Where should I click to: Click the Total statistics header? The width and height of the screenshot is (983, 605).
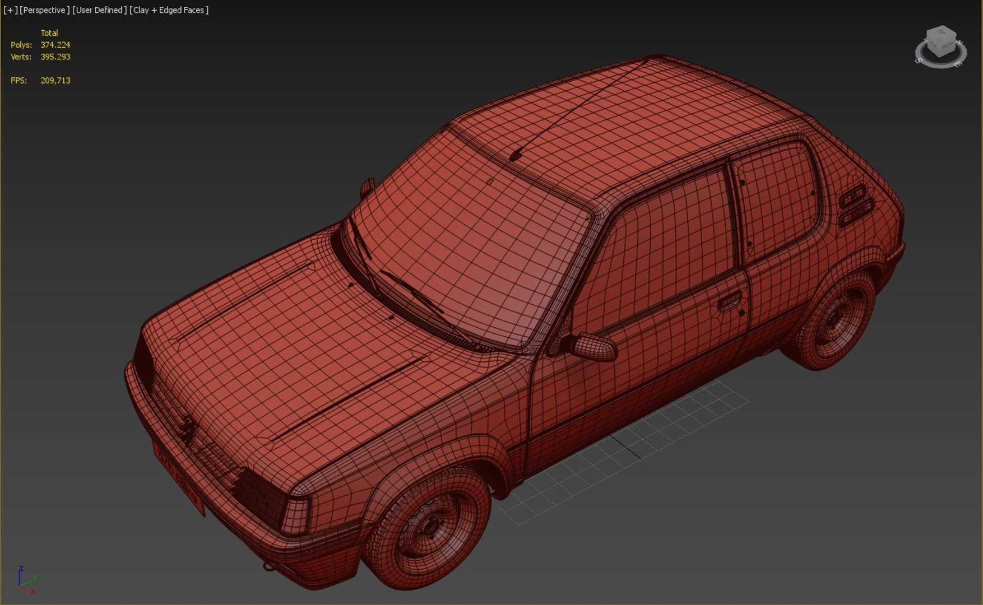coord(49,33)
